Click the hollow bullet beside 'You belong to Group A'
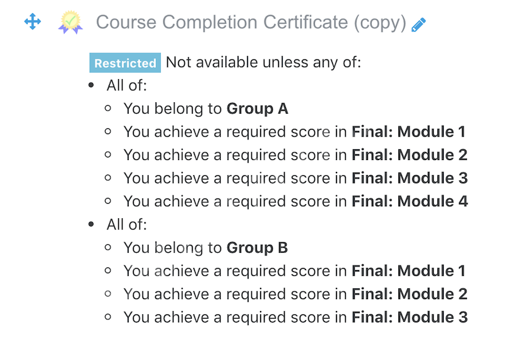This screenshot has height=351, width=505. tap(108, 108)
